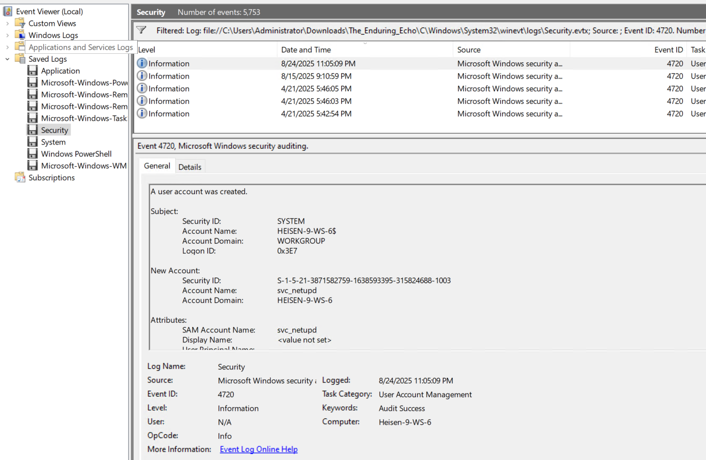This screenshot has width=706, height=460.
Task: Switch to the Details tab
Action: pyautogui.click(x=189, y=167)
